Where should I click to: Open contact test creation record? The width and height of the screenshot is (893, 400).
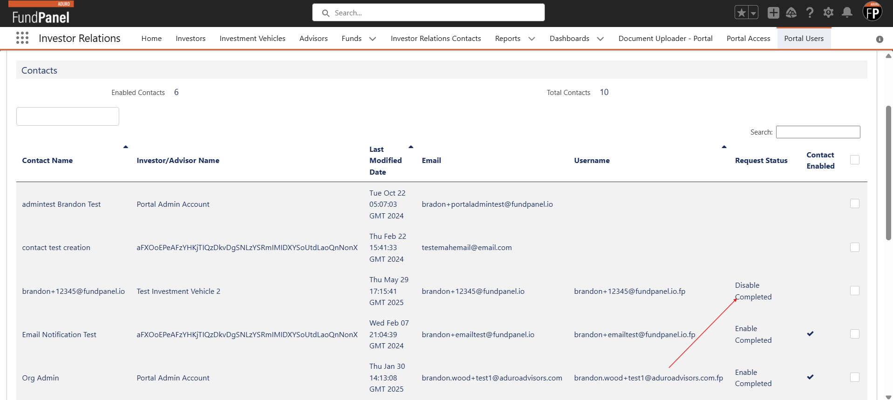(56, 247)
